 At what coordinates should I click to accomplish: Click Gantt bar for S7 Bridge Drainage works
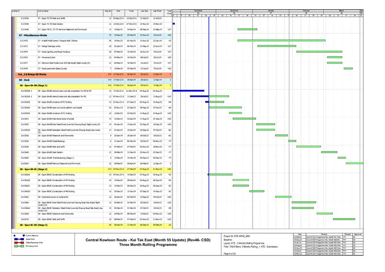click(271, 46)
